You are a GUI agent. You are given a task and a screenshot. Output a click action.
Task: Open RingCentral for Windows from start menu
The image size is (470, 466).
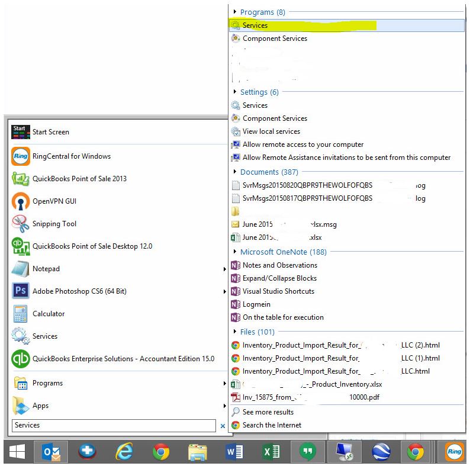(x=120, y=156)
